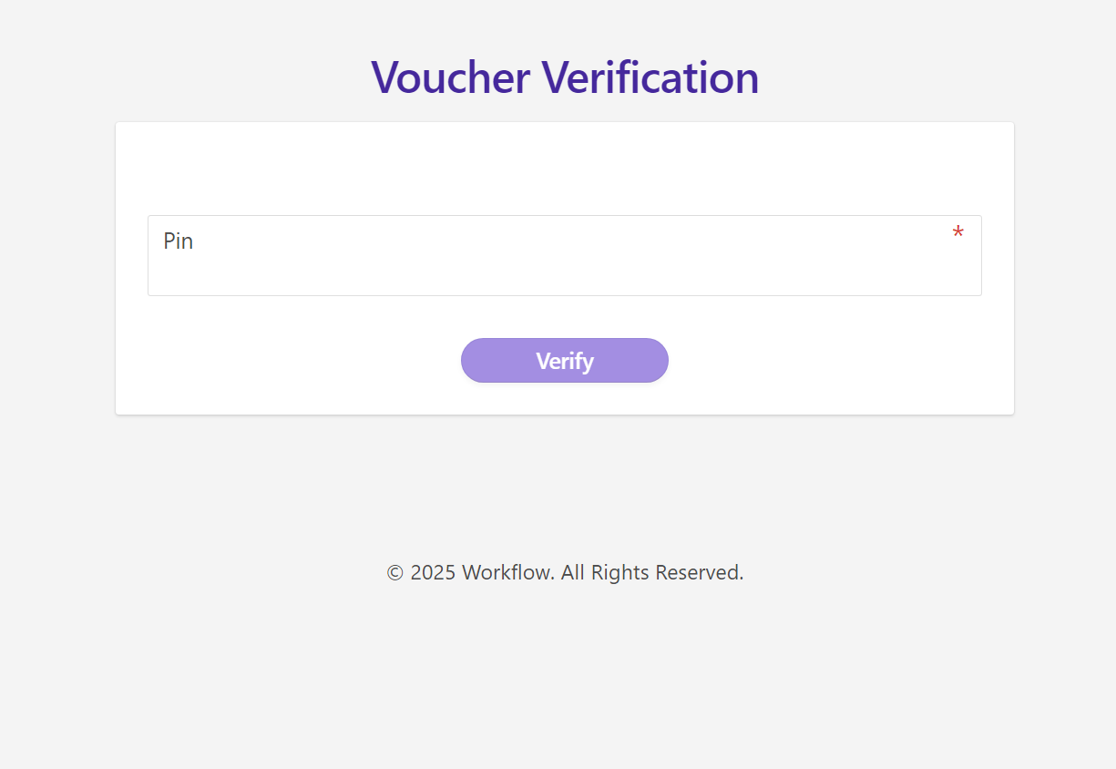The height and width of the screenshot is (769, 1116).
Task: Click the "Verify" label text
Action: pos(565,361)
